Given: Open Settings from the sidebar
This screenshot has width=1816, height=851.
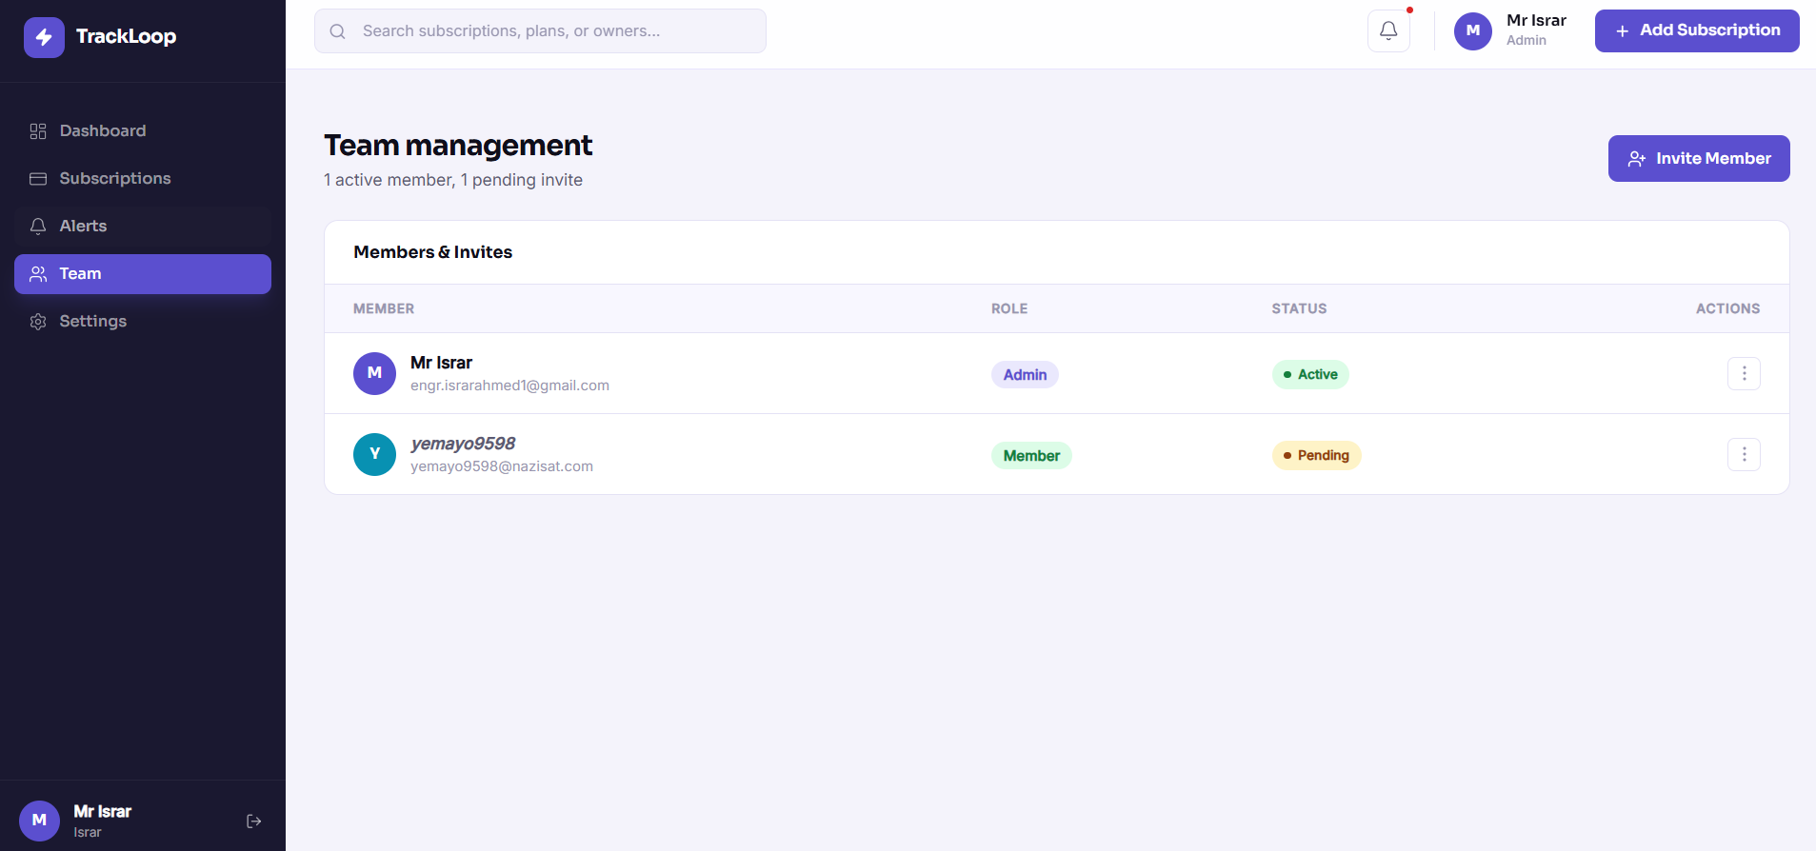Looking at the screenshot, I should (143, 322).
